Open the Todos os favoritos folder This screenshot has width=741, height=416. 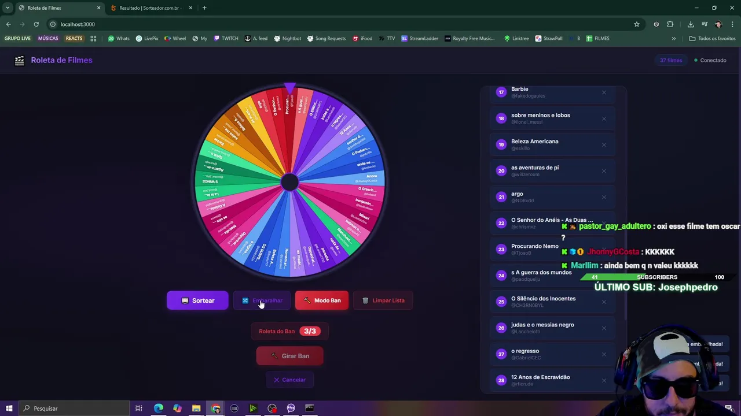[712, 39]
